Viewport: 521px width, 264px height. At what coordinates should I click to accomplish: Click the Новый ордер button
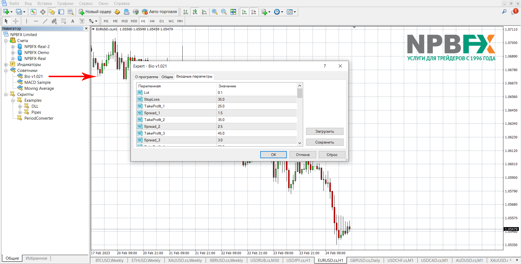pyautogui.click(x=95, y=12)
